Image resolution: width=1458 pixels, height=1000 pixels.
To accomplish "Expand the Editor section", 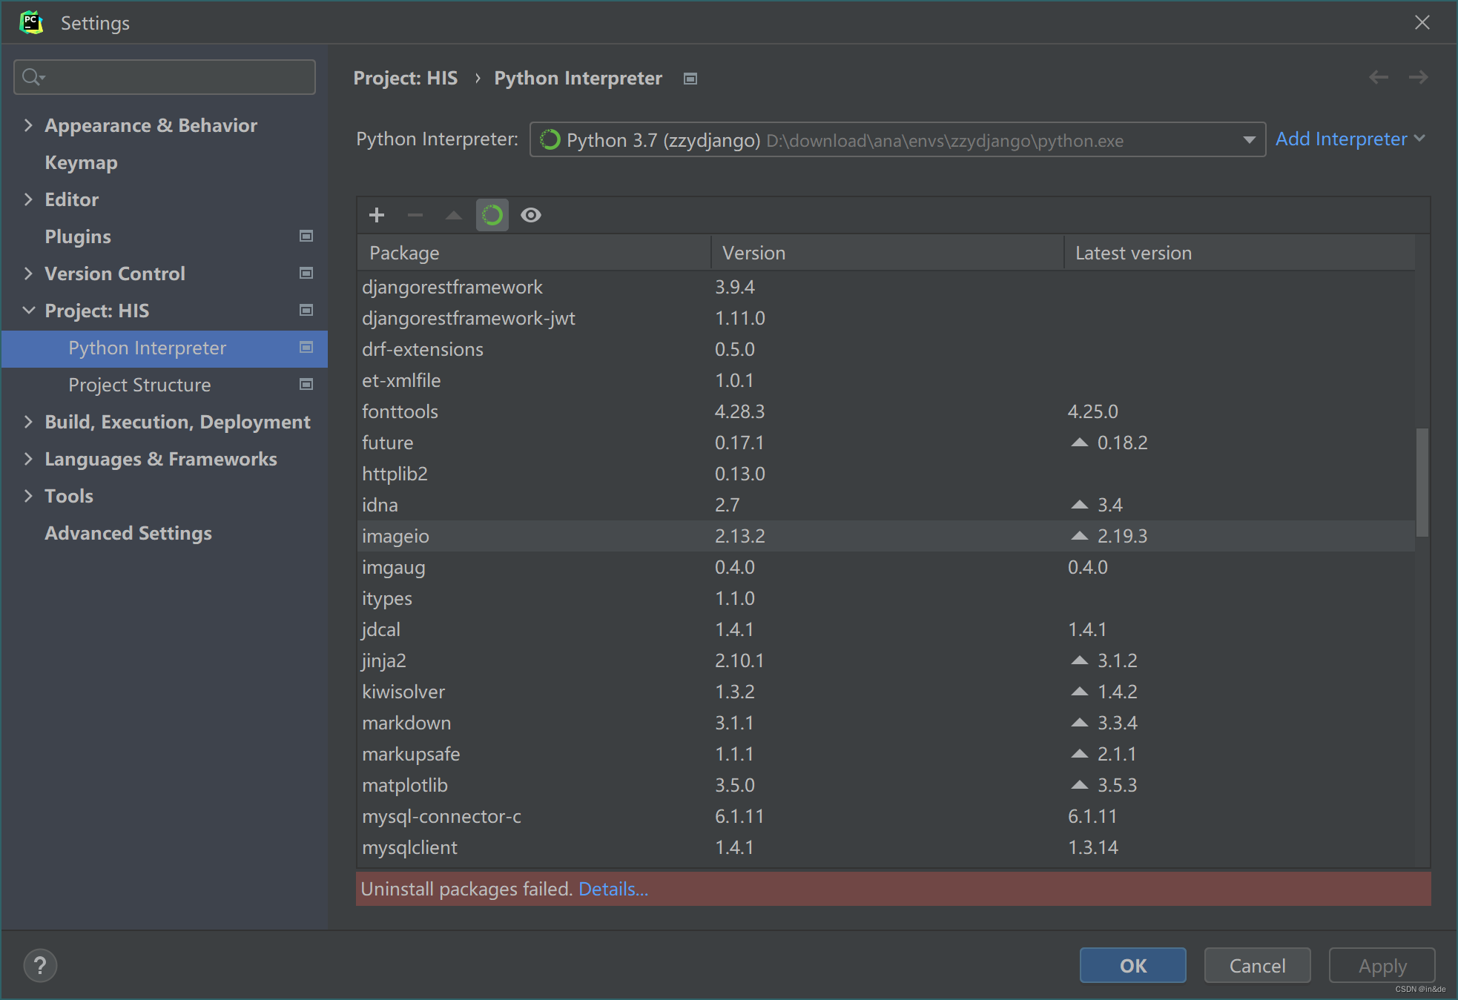I will 28,199.
